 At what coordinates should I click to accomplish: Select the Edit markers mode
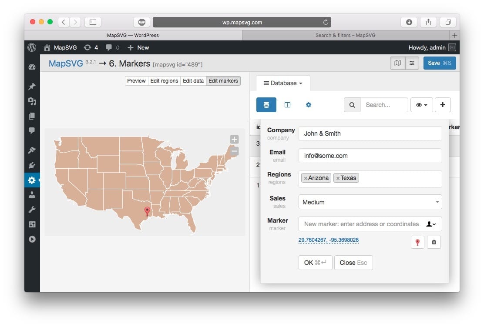(223, 81)
